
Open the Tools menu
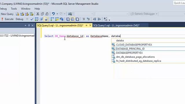click(x=14, y=9)
